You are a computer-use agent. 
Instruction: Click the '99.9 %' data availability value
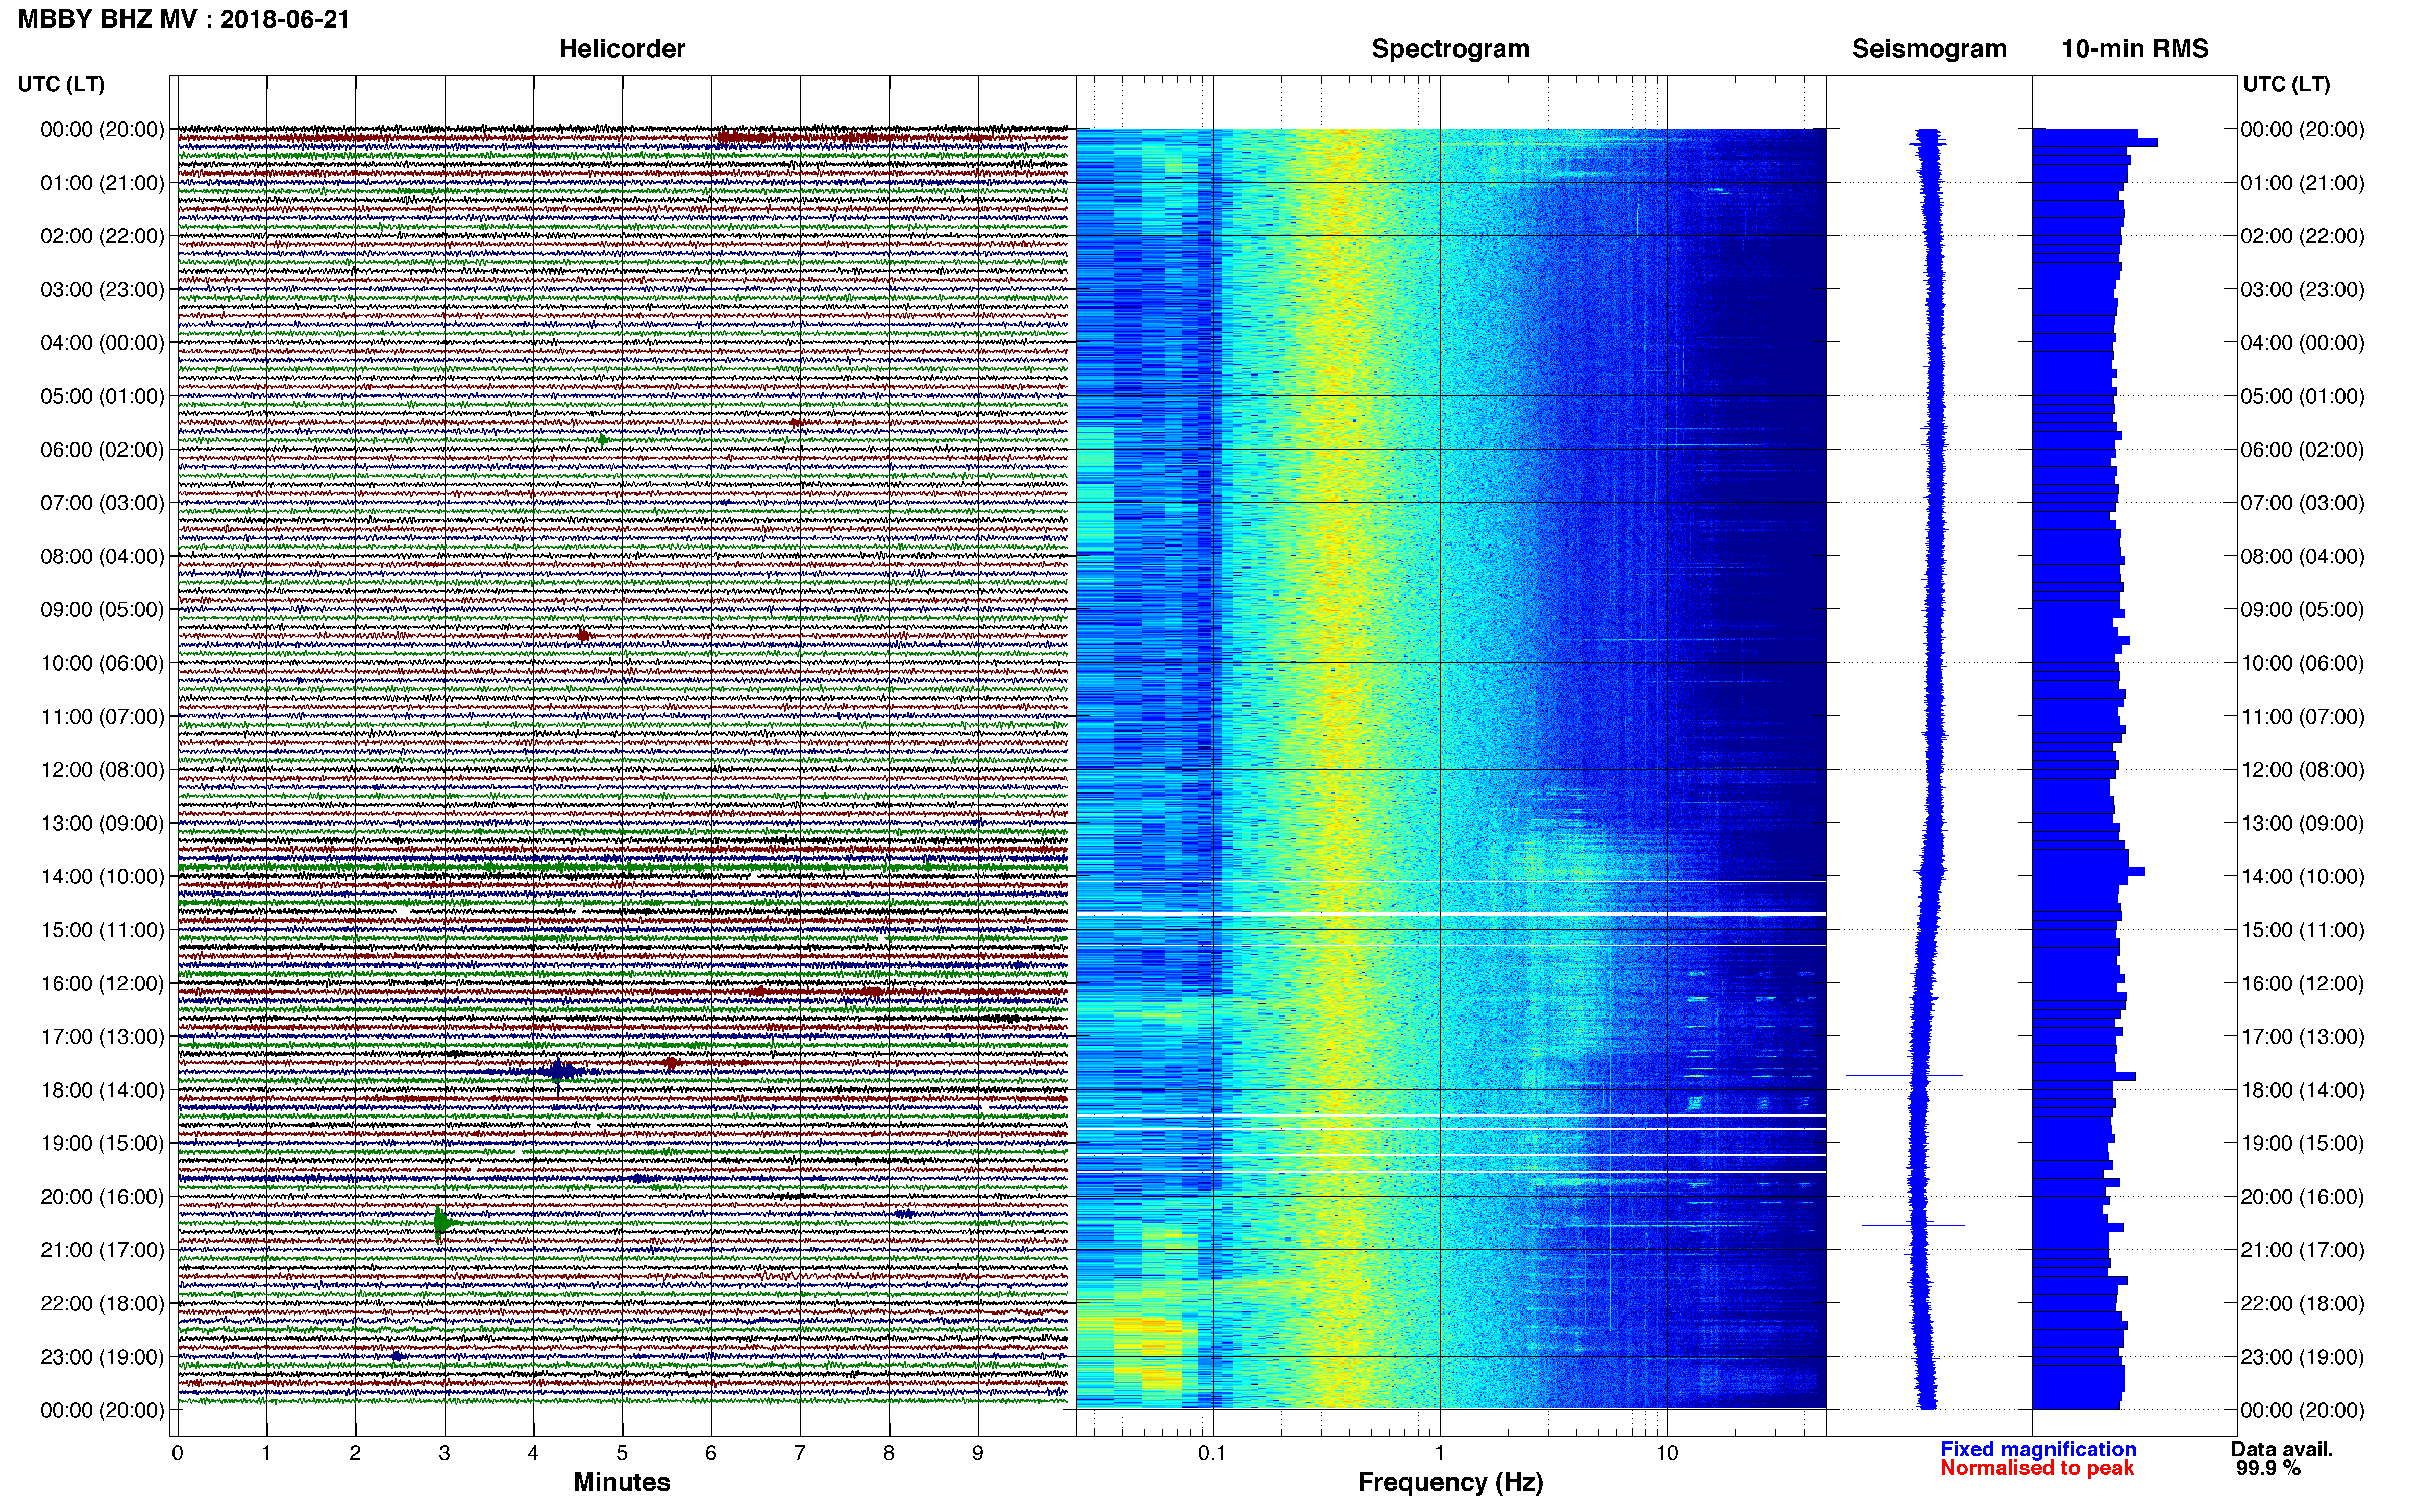click(2268, 1468)
